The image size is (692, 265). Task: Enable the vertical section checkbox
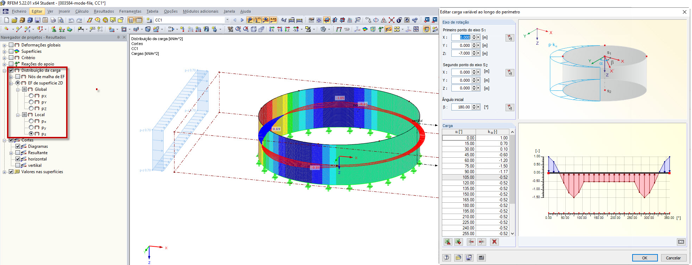point(18,165)
